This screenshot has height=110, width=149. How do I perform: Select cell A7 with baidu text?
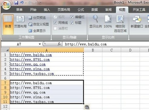[x=47, y=83]
